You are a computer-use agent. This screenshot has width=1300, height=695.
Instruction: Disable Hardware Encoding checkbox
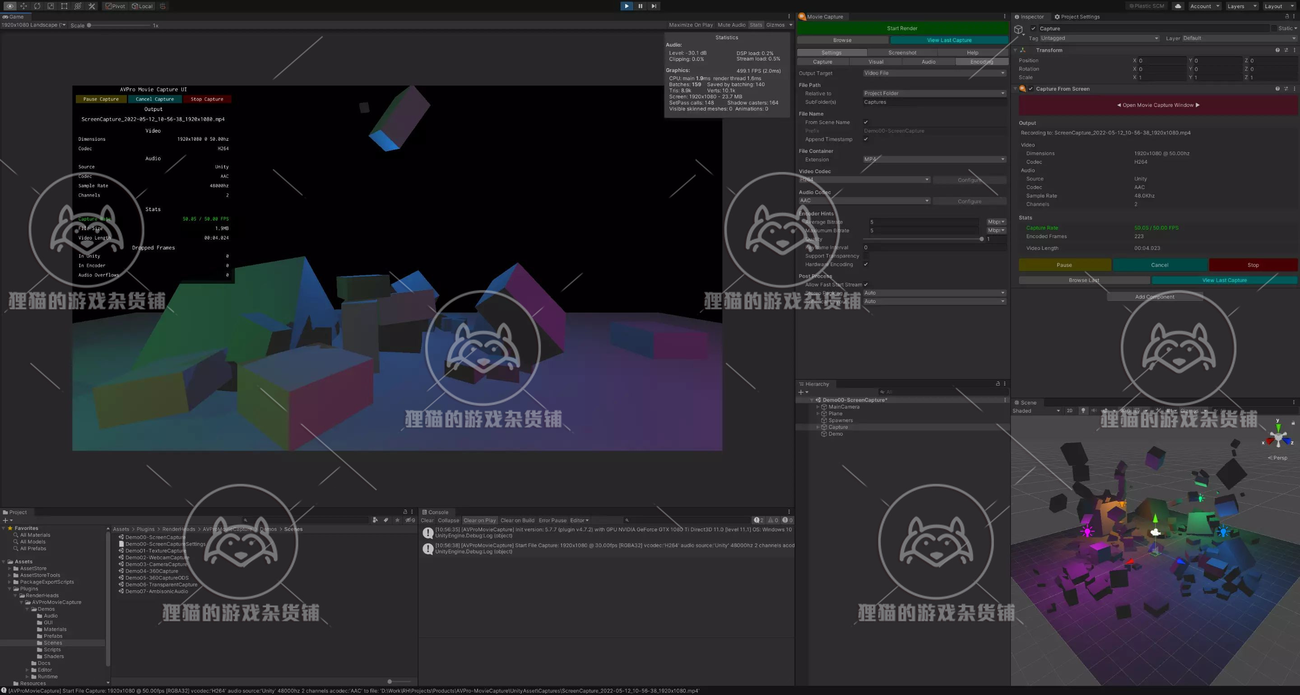[865, 264]
